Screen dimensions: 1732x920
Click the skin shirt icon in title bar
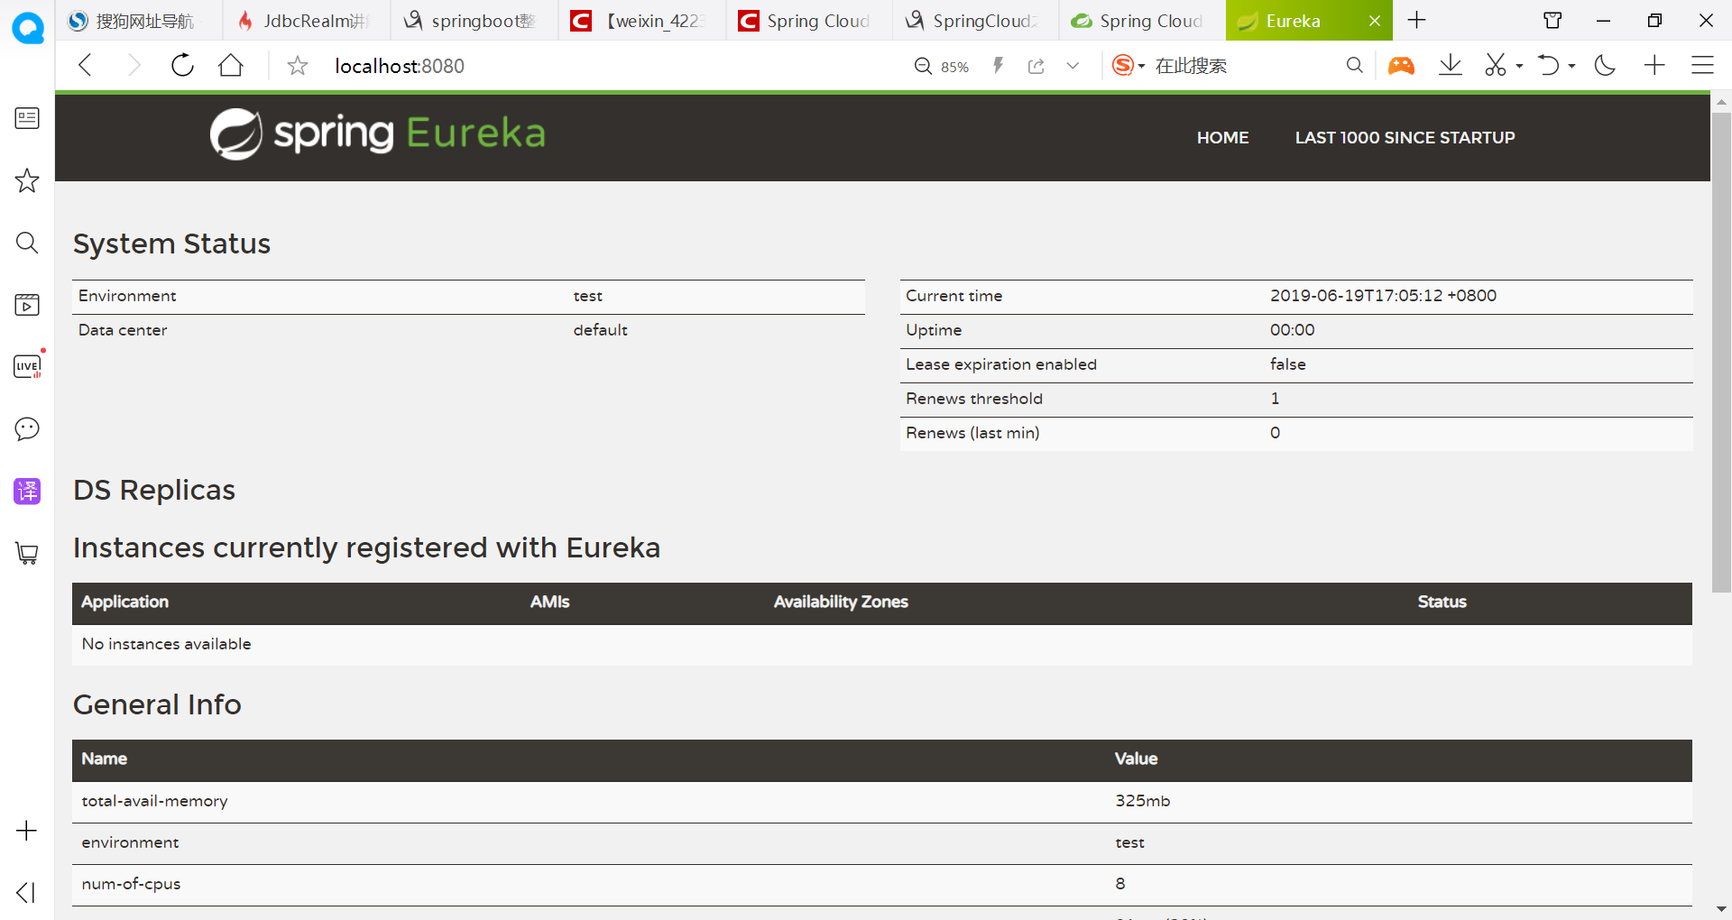tap(1552, 21)
